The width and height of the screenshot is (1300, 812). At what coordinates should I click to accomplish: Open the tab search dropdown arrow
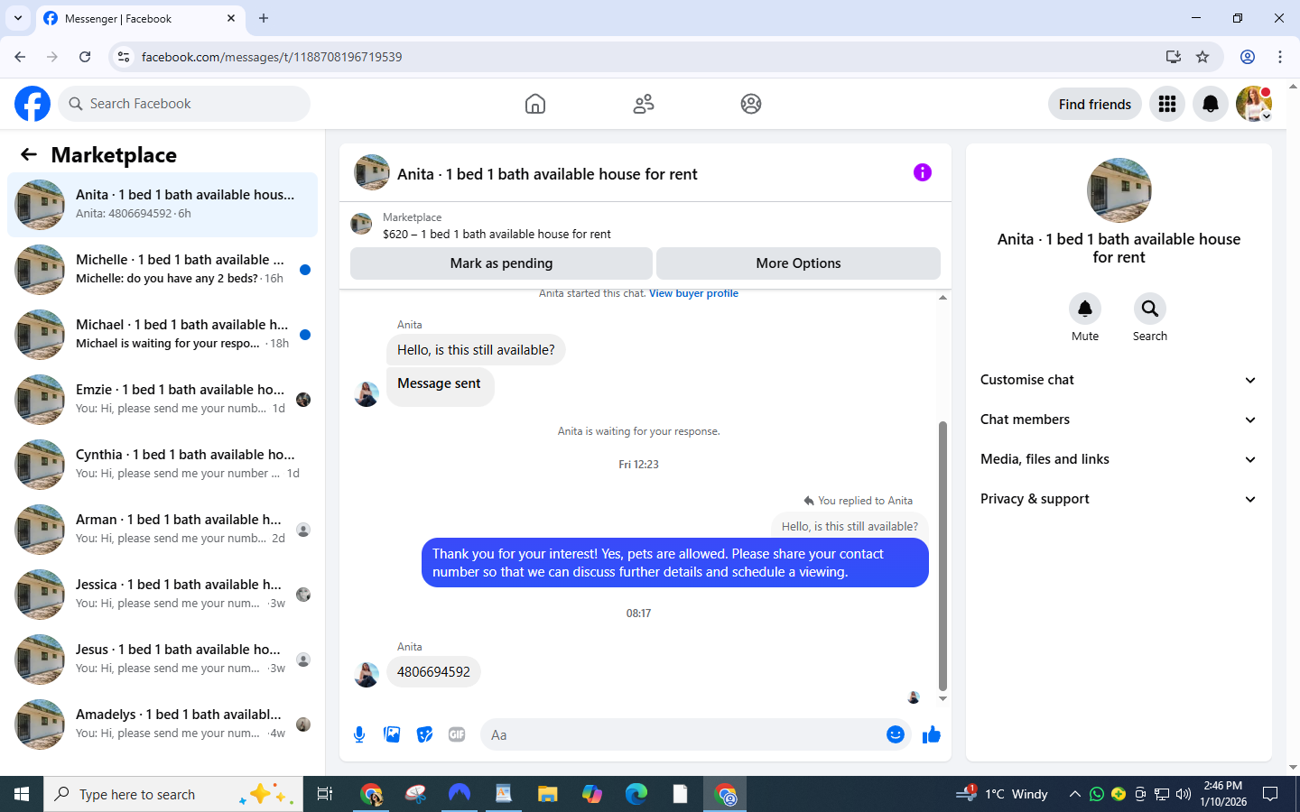(x=17, y=18)
